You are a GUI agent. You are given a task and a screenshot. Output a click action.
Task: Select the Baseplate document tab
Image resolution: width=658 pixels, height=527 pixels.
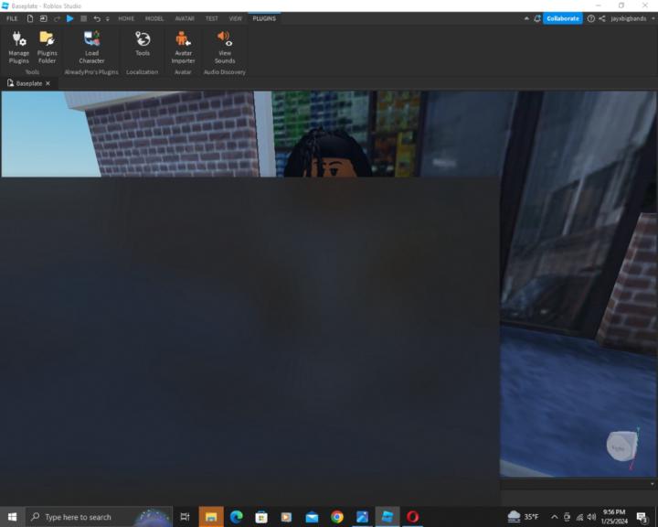click(x=28, y=83)
